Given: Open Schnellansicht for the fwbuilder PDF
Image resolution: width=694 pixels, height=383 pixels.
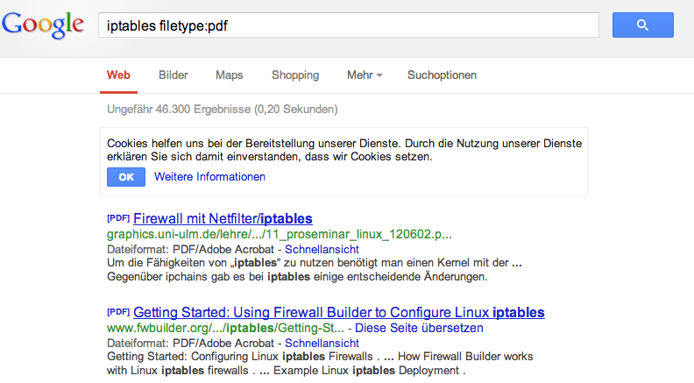Looking at the screenshot, I should (x=322, y=344).
